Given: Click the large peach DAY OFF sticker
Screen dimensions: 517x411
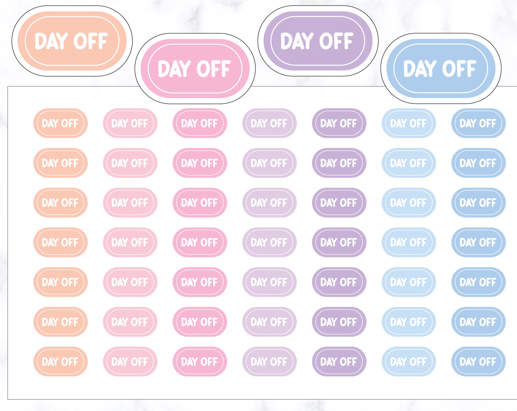Looking at the screenshot, I should click(72, 41).
